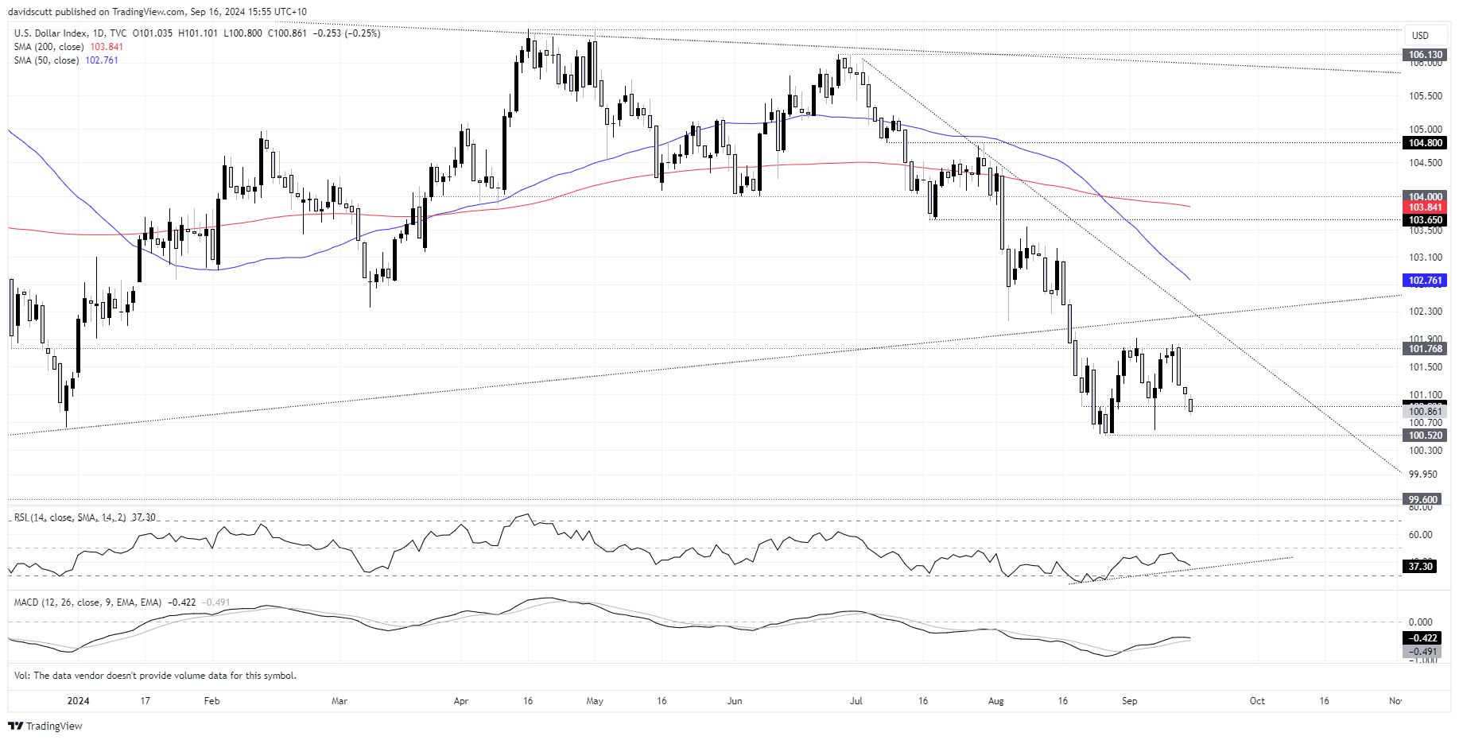Select the U.S. Dollar Index symbol legend
This screenshot has width=1459, height=740.
pos(70,33)
